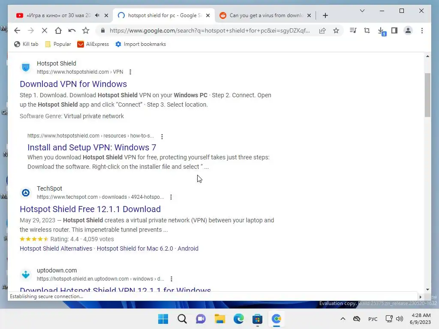439x329 pixels.
Task: Click the РУС input language indicator
Action: click(373, 319)
